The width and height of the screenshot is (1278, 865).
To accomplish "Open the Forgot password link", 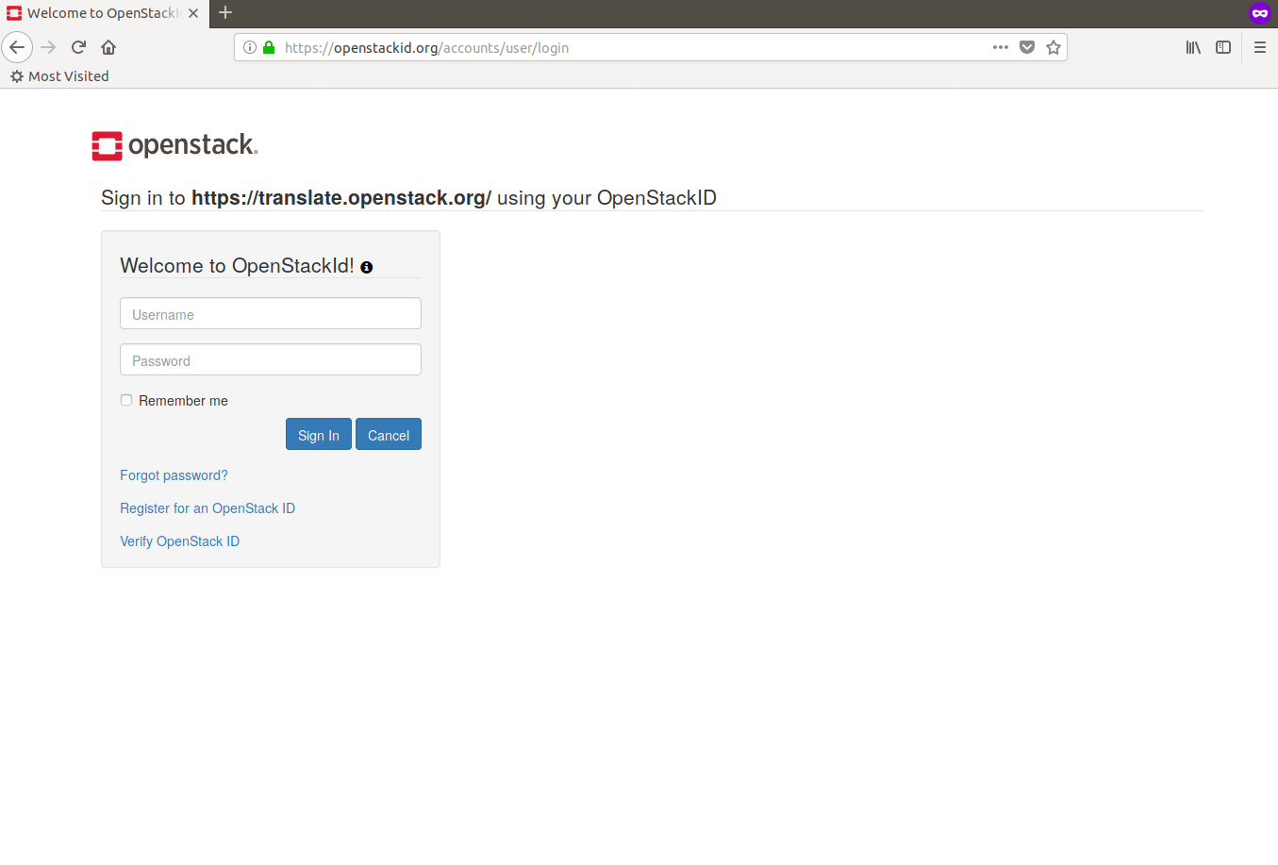I will point(174,475).
